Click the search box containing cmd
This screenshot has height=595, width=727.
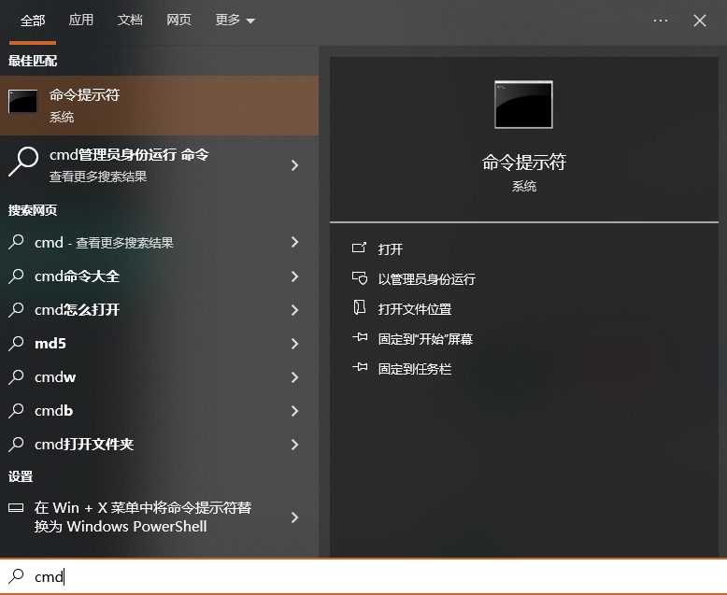[x=363, y=576]
